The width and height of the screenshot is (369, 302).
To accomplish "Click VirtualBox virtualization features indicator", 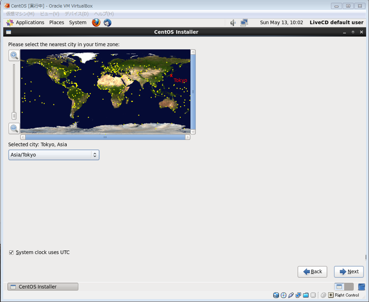I will click(313, 295).
